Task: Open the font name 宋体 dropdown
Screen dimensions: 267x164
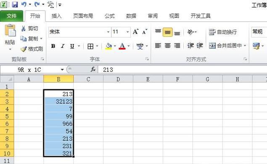Action: (108, 32)
